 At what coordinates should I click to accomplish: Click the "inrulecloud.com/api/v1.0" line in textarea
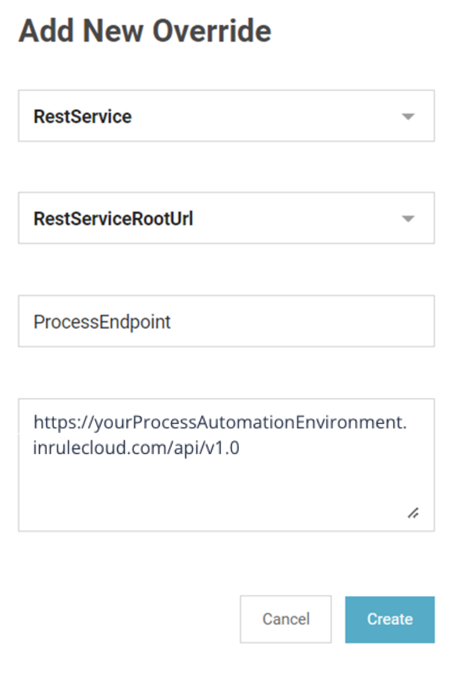(136, 448)
